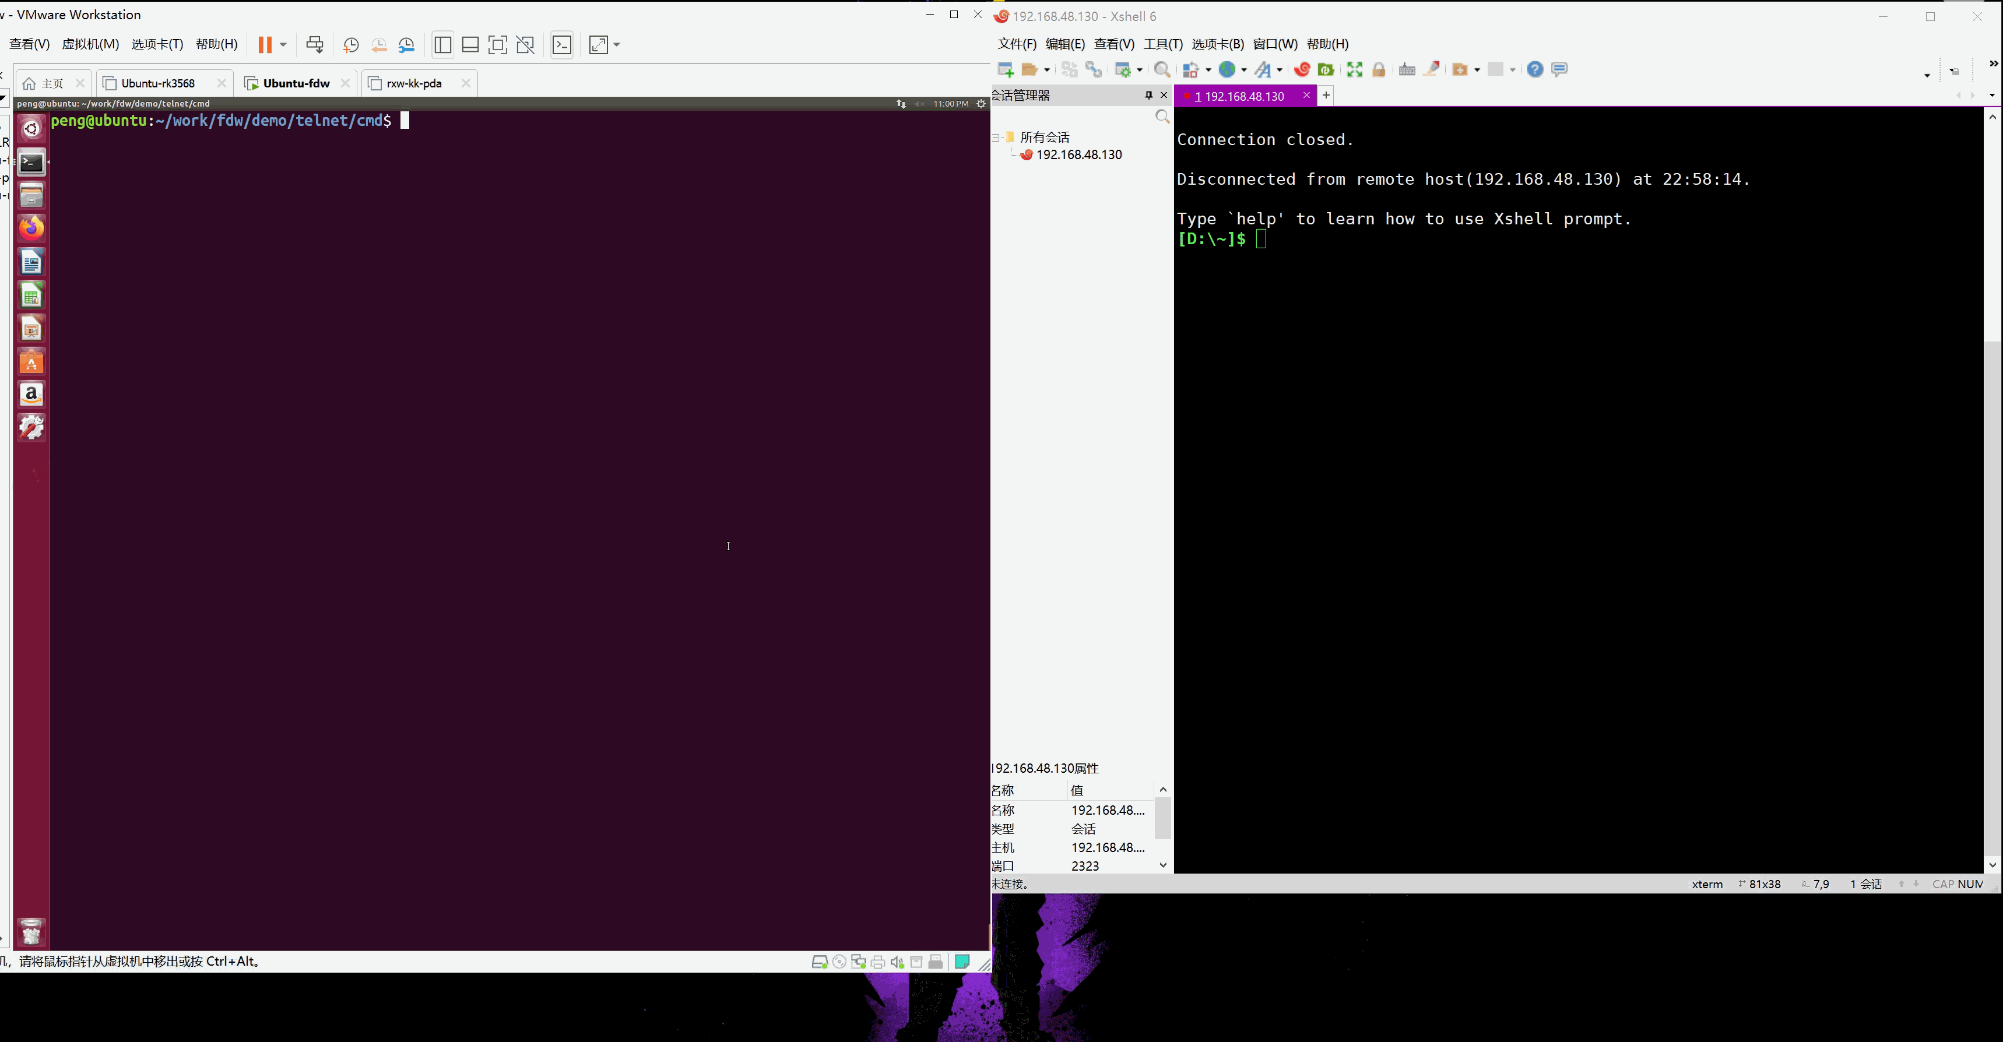Image resolution: width=2003 pixels, height=1042 pixels.
Task: Pause the virtual machine in VMware
Action: pyautogui.click(x=265, y=45)
